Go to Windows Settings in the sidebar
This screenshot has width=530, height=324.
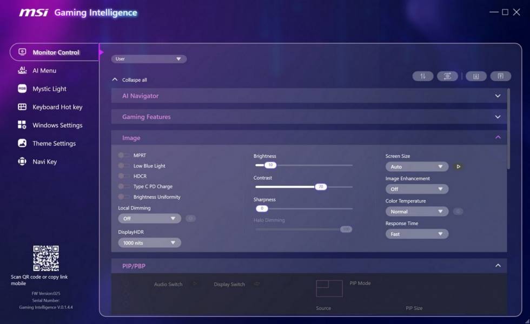(x=57, y=125)
